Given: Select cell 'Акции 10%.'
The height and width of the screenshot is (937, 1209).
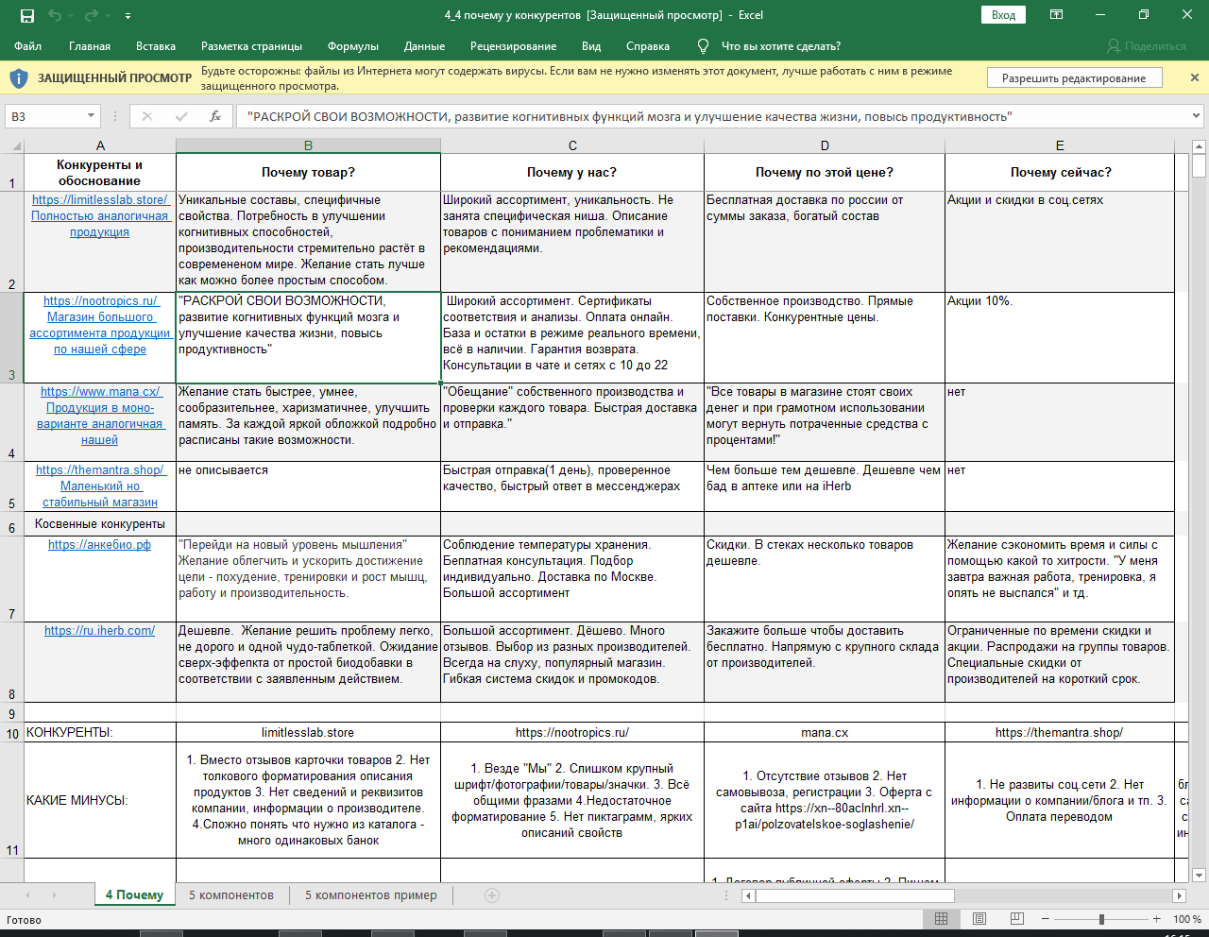Looking at the screenshot, I should tap(1060, 337).
